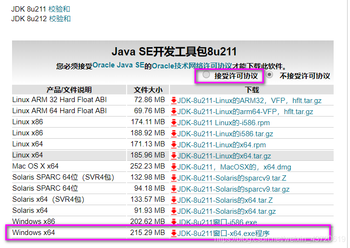
Task: Download JDK-8u211-Linux的i586.tar.gz
Action: [225, 134]
